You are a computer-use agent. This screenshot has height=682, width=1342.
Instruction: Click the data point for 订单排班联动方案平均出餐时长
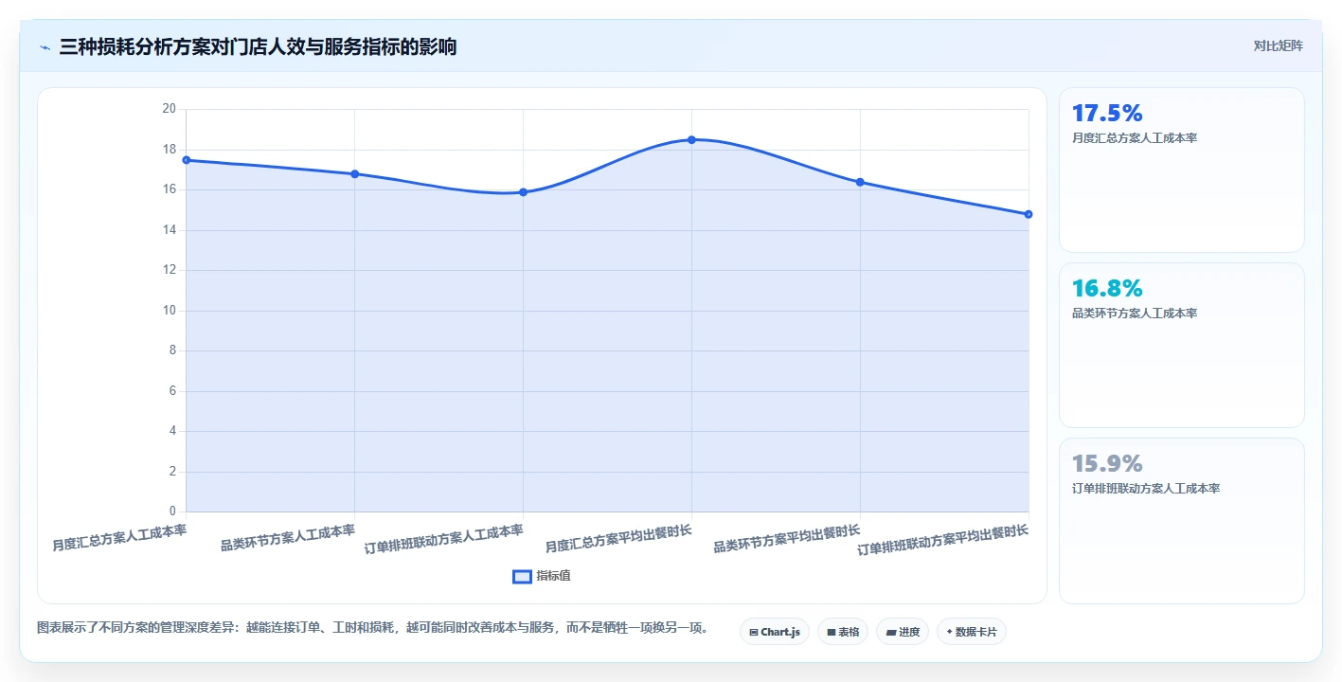click(1029, 214)
